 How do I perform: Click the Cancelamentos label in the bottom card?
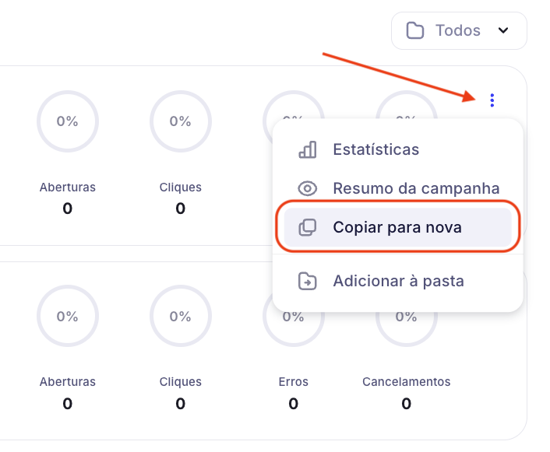pos(406,382)
